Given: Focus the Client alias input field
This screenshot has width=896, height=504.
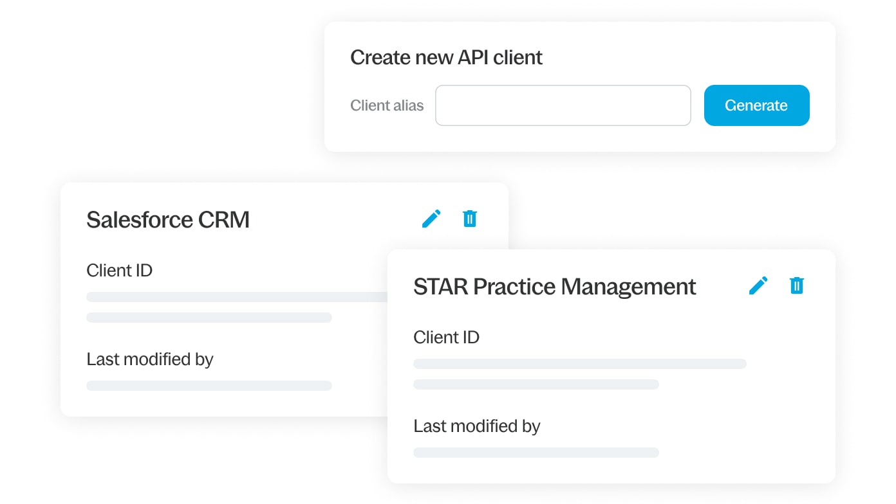Looking at the screenshot, I should point(563,105).
